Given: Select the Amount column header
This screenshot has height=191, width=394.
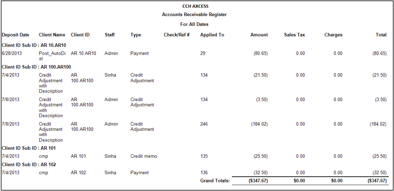Looking at the screenshot, I should coord(259,35).
